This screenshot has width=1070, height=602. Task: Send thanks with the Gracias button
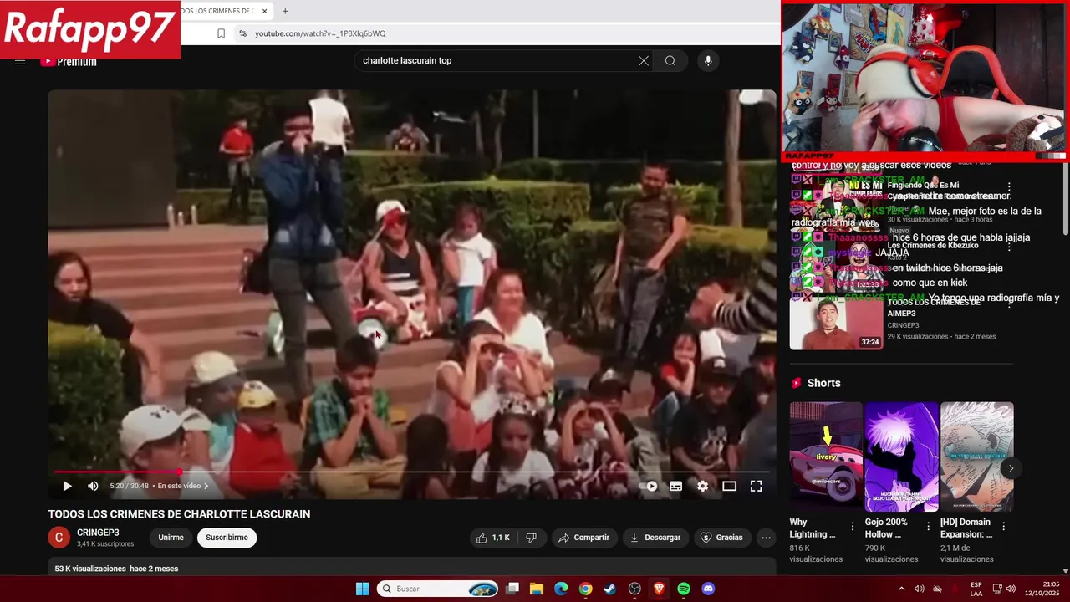tap(721, 538)
